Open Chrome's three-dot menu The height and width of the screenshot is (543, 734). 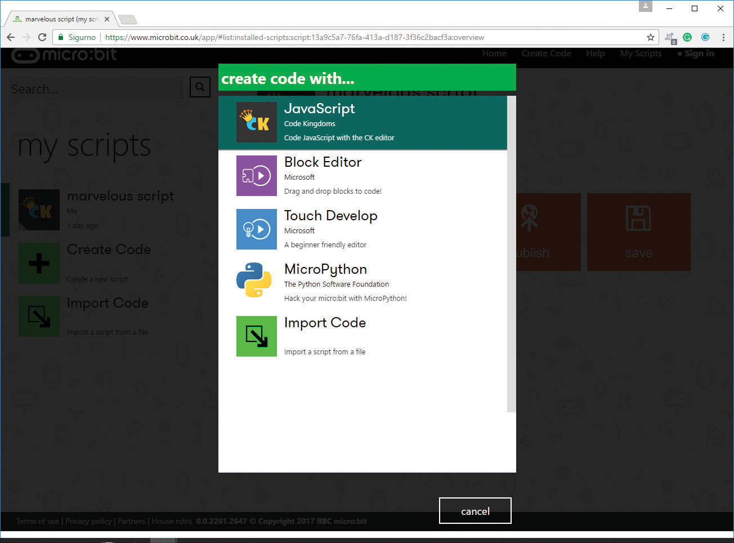click(x=723, y=37)
